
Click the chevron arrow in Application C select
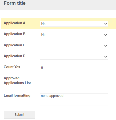coord(106,46)
